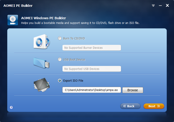Image resolution: width=174 pixels, height=122 pixels.
Task: Expand the No Supported USB Devices dropdown
Action: pos(92,69)
